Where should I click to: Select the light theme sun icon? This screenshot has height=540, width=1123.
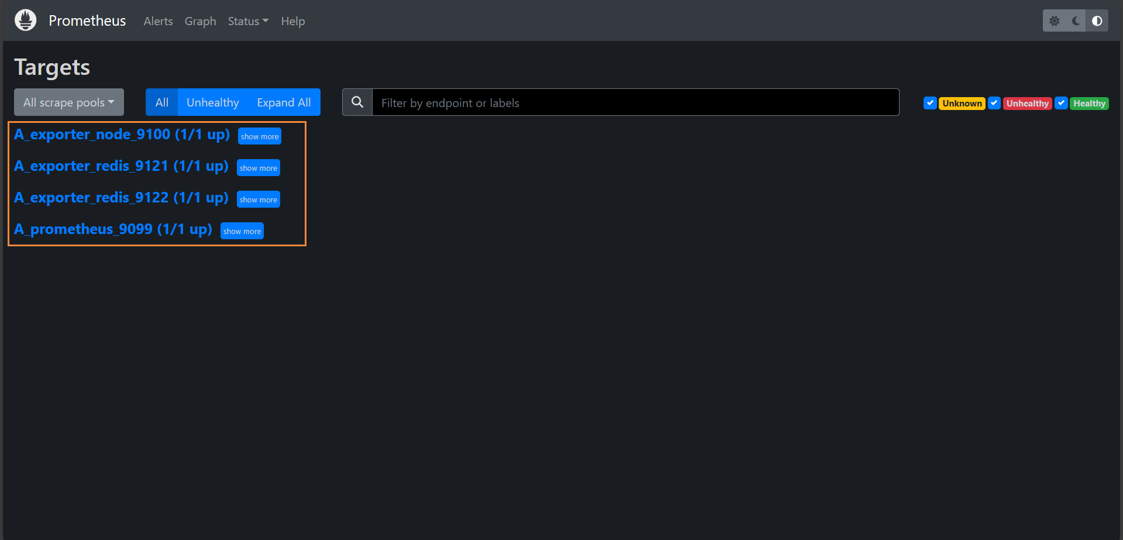click(x=1054, y=21)
